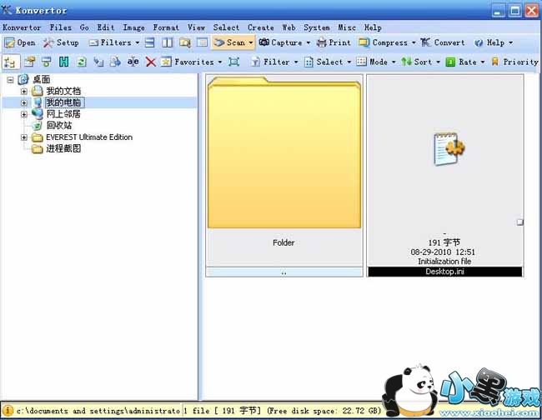Expand the 我的文档 tree node
The height and width of the screenshot is (420, 542).
point(24,92)
